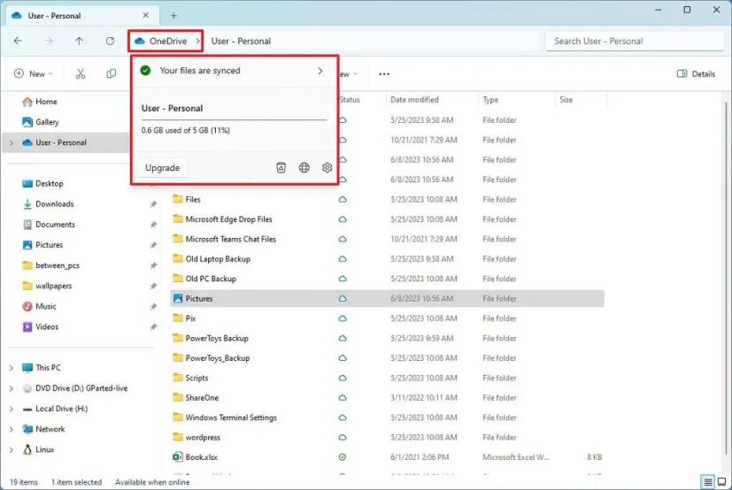Go back using the back arrow

tap(19, 41)
